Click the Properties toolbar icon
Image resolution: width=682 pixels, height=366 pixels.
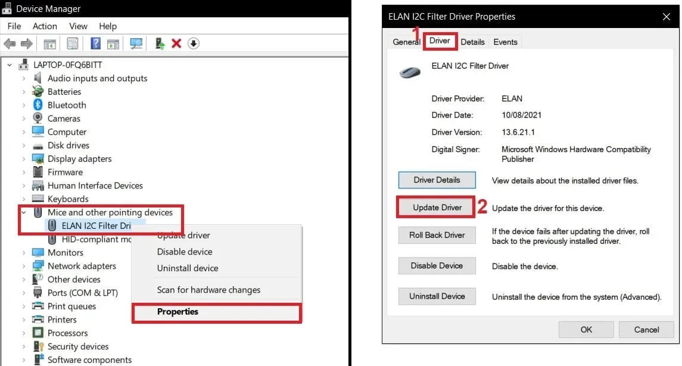point(73,43)
